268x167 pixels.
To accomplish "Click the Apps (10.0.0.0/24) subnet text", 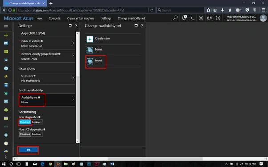I will (33, 33).
